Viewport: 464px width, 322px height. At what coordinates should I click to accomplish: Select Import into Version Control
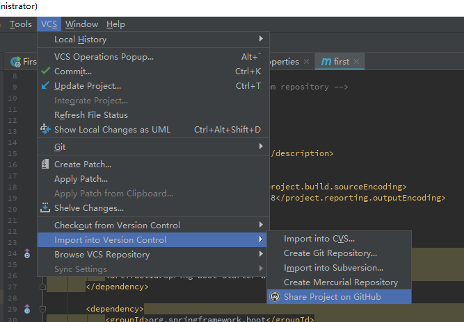click(152, 239)
